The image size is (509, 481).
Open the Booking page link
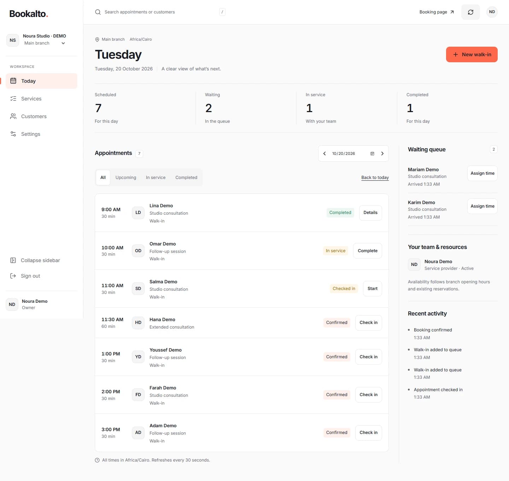click(x=437, y=12)
